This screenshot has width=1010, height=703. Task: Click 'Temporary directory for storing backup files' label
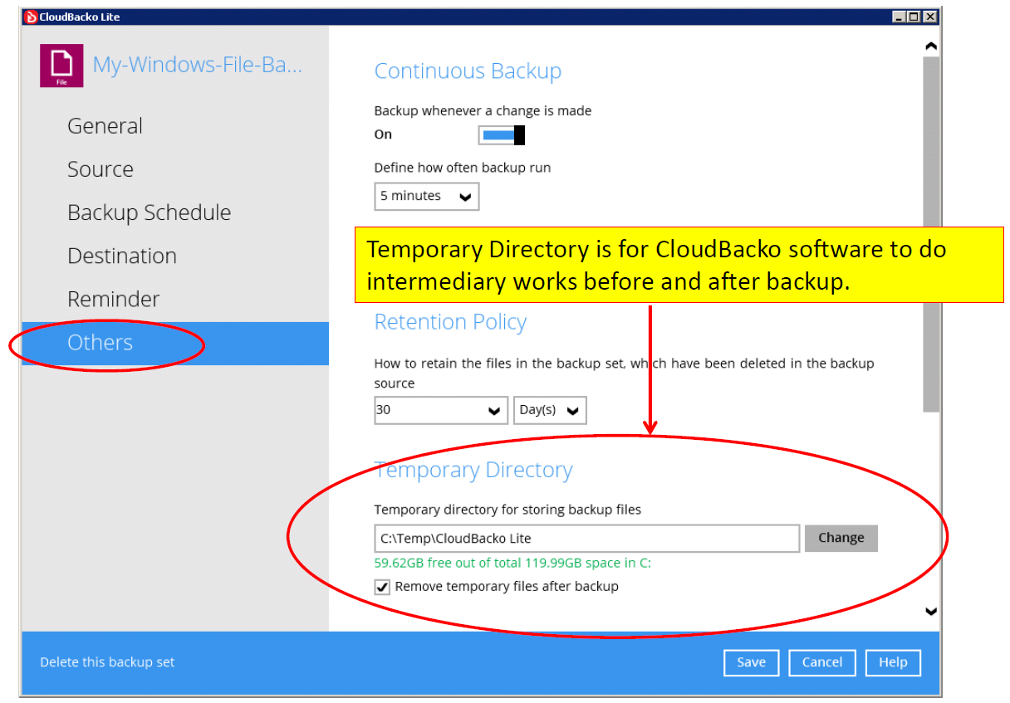pyautogui.click(x=507, y=510)
